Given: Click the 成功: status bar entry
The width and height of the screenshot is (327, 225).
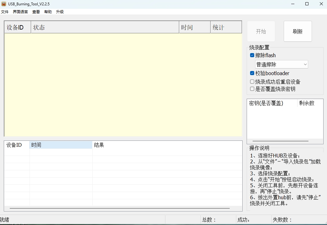Looking at the screenshot, I should tap(244, 220).
